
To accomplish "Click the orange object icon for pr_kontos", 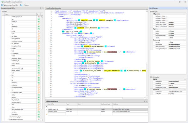I will click(39, 85).
